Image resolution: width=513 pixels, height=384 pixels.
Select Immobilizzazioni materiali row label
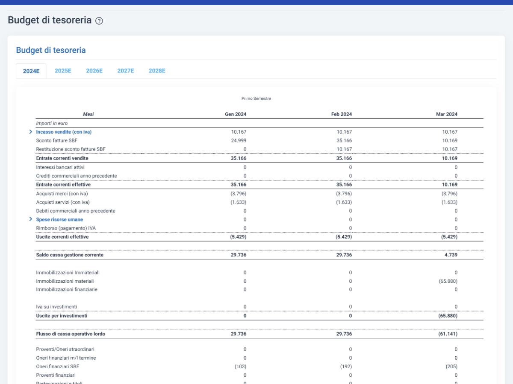pyautogui.click(x=65, y=281)
